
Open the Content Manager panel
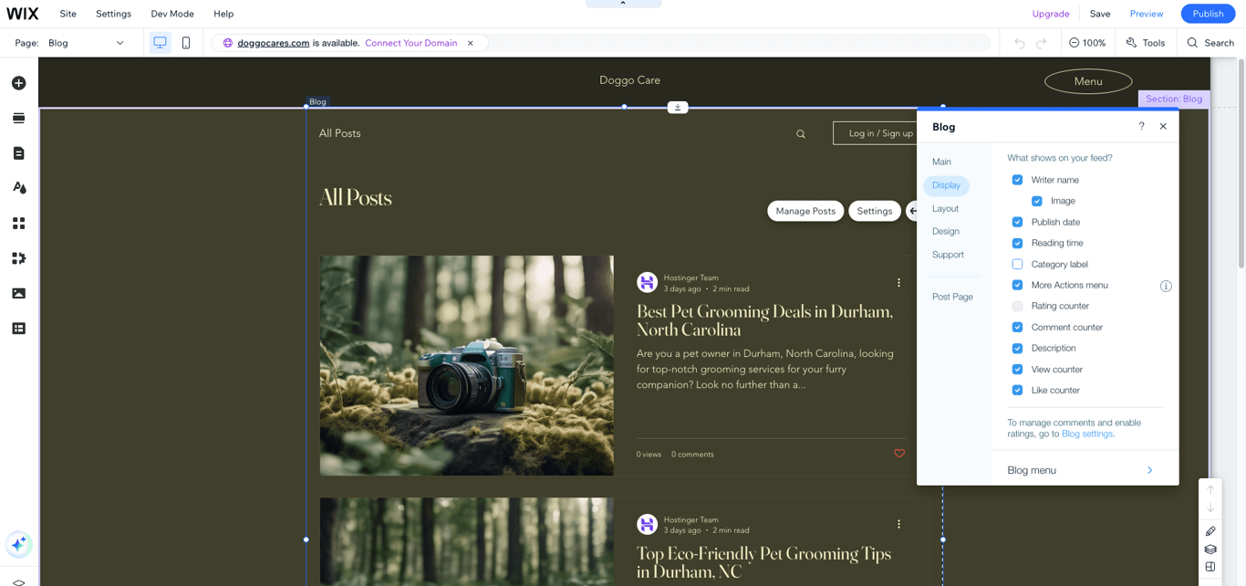tap(18, 327)
